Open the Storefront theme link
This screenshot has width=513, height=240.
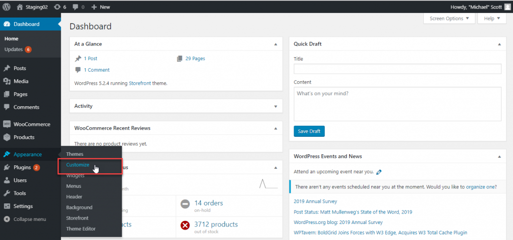click(140, 83)
